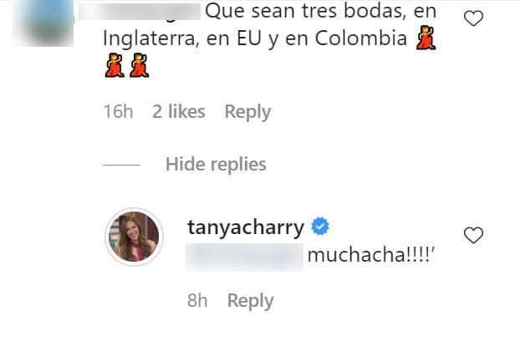This screenshot has width=520, height=347.
Task: Open tanyacharry's round profile picture
Action: click(134, 237)
